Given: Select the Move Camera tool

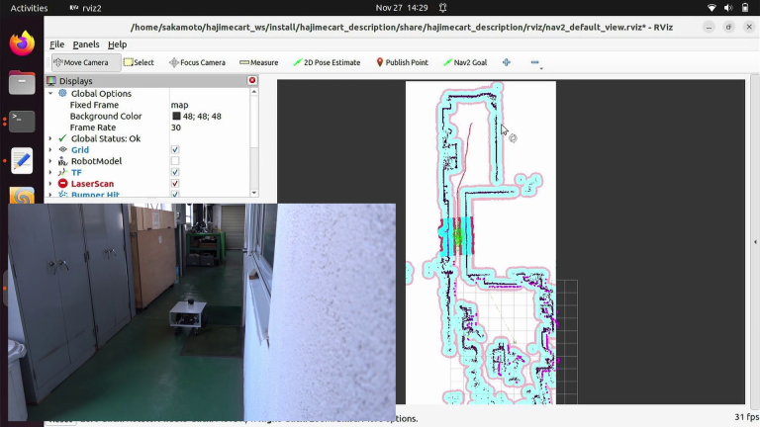Looking at the screenshot, I should [81, 62].
